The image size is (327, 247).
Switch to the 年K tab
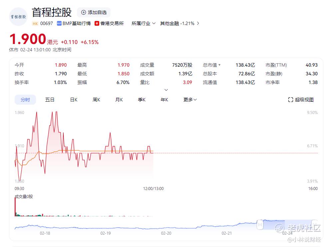[164, 100]
